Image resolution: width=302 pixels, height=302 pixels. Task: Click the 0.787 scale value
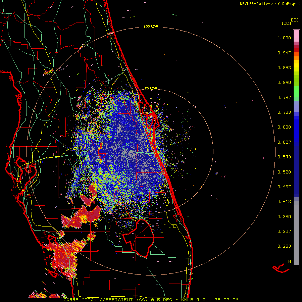[284, 97]
